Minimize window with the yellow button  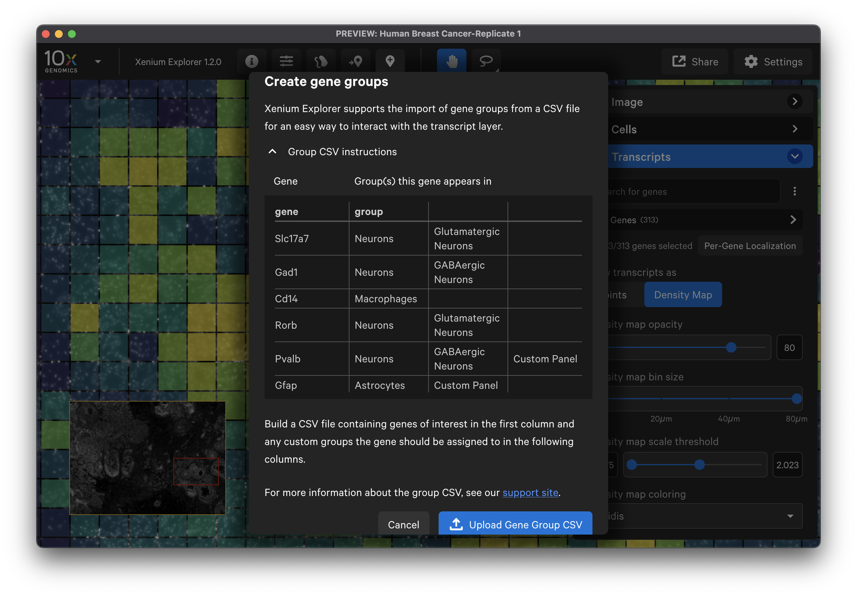coord(58,34)
